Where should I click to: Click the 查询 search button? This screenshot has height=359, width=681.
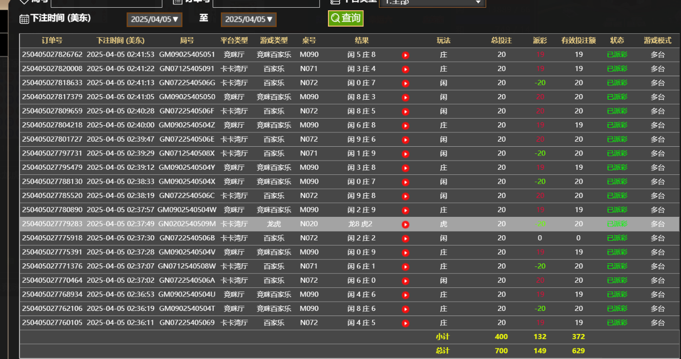pyautogui.click(x=346, y=18)
